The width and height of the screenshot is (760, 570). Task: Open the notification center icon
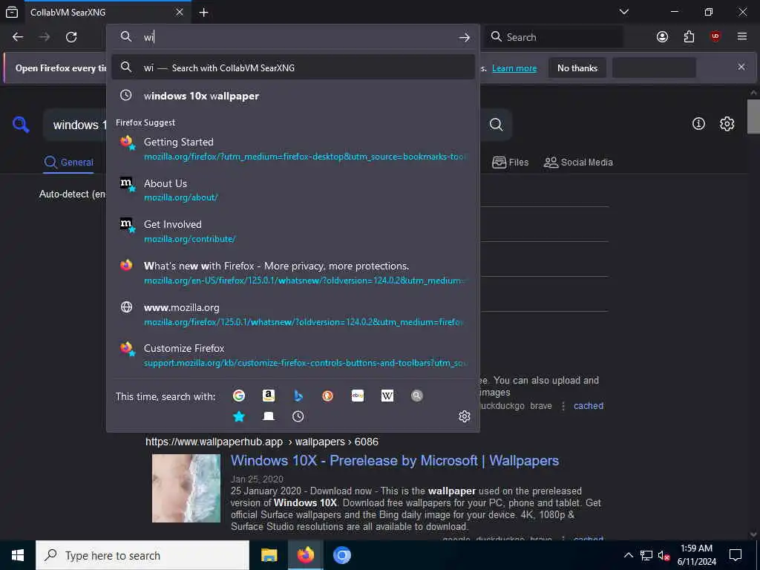(x=736, y=555)
